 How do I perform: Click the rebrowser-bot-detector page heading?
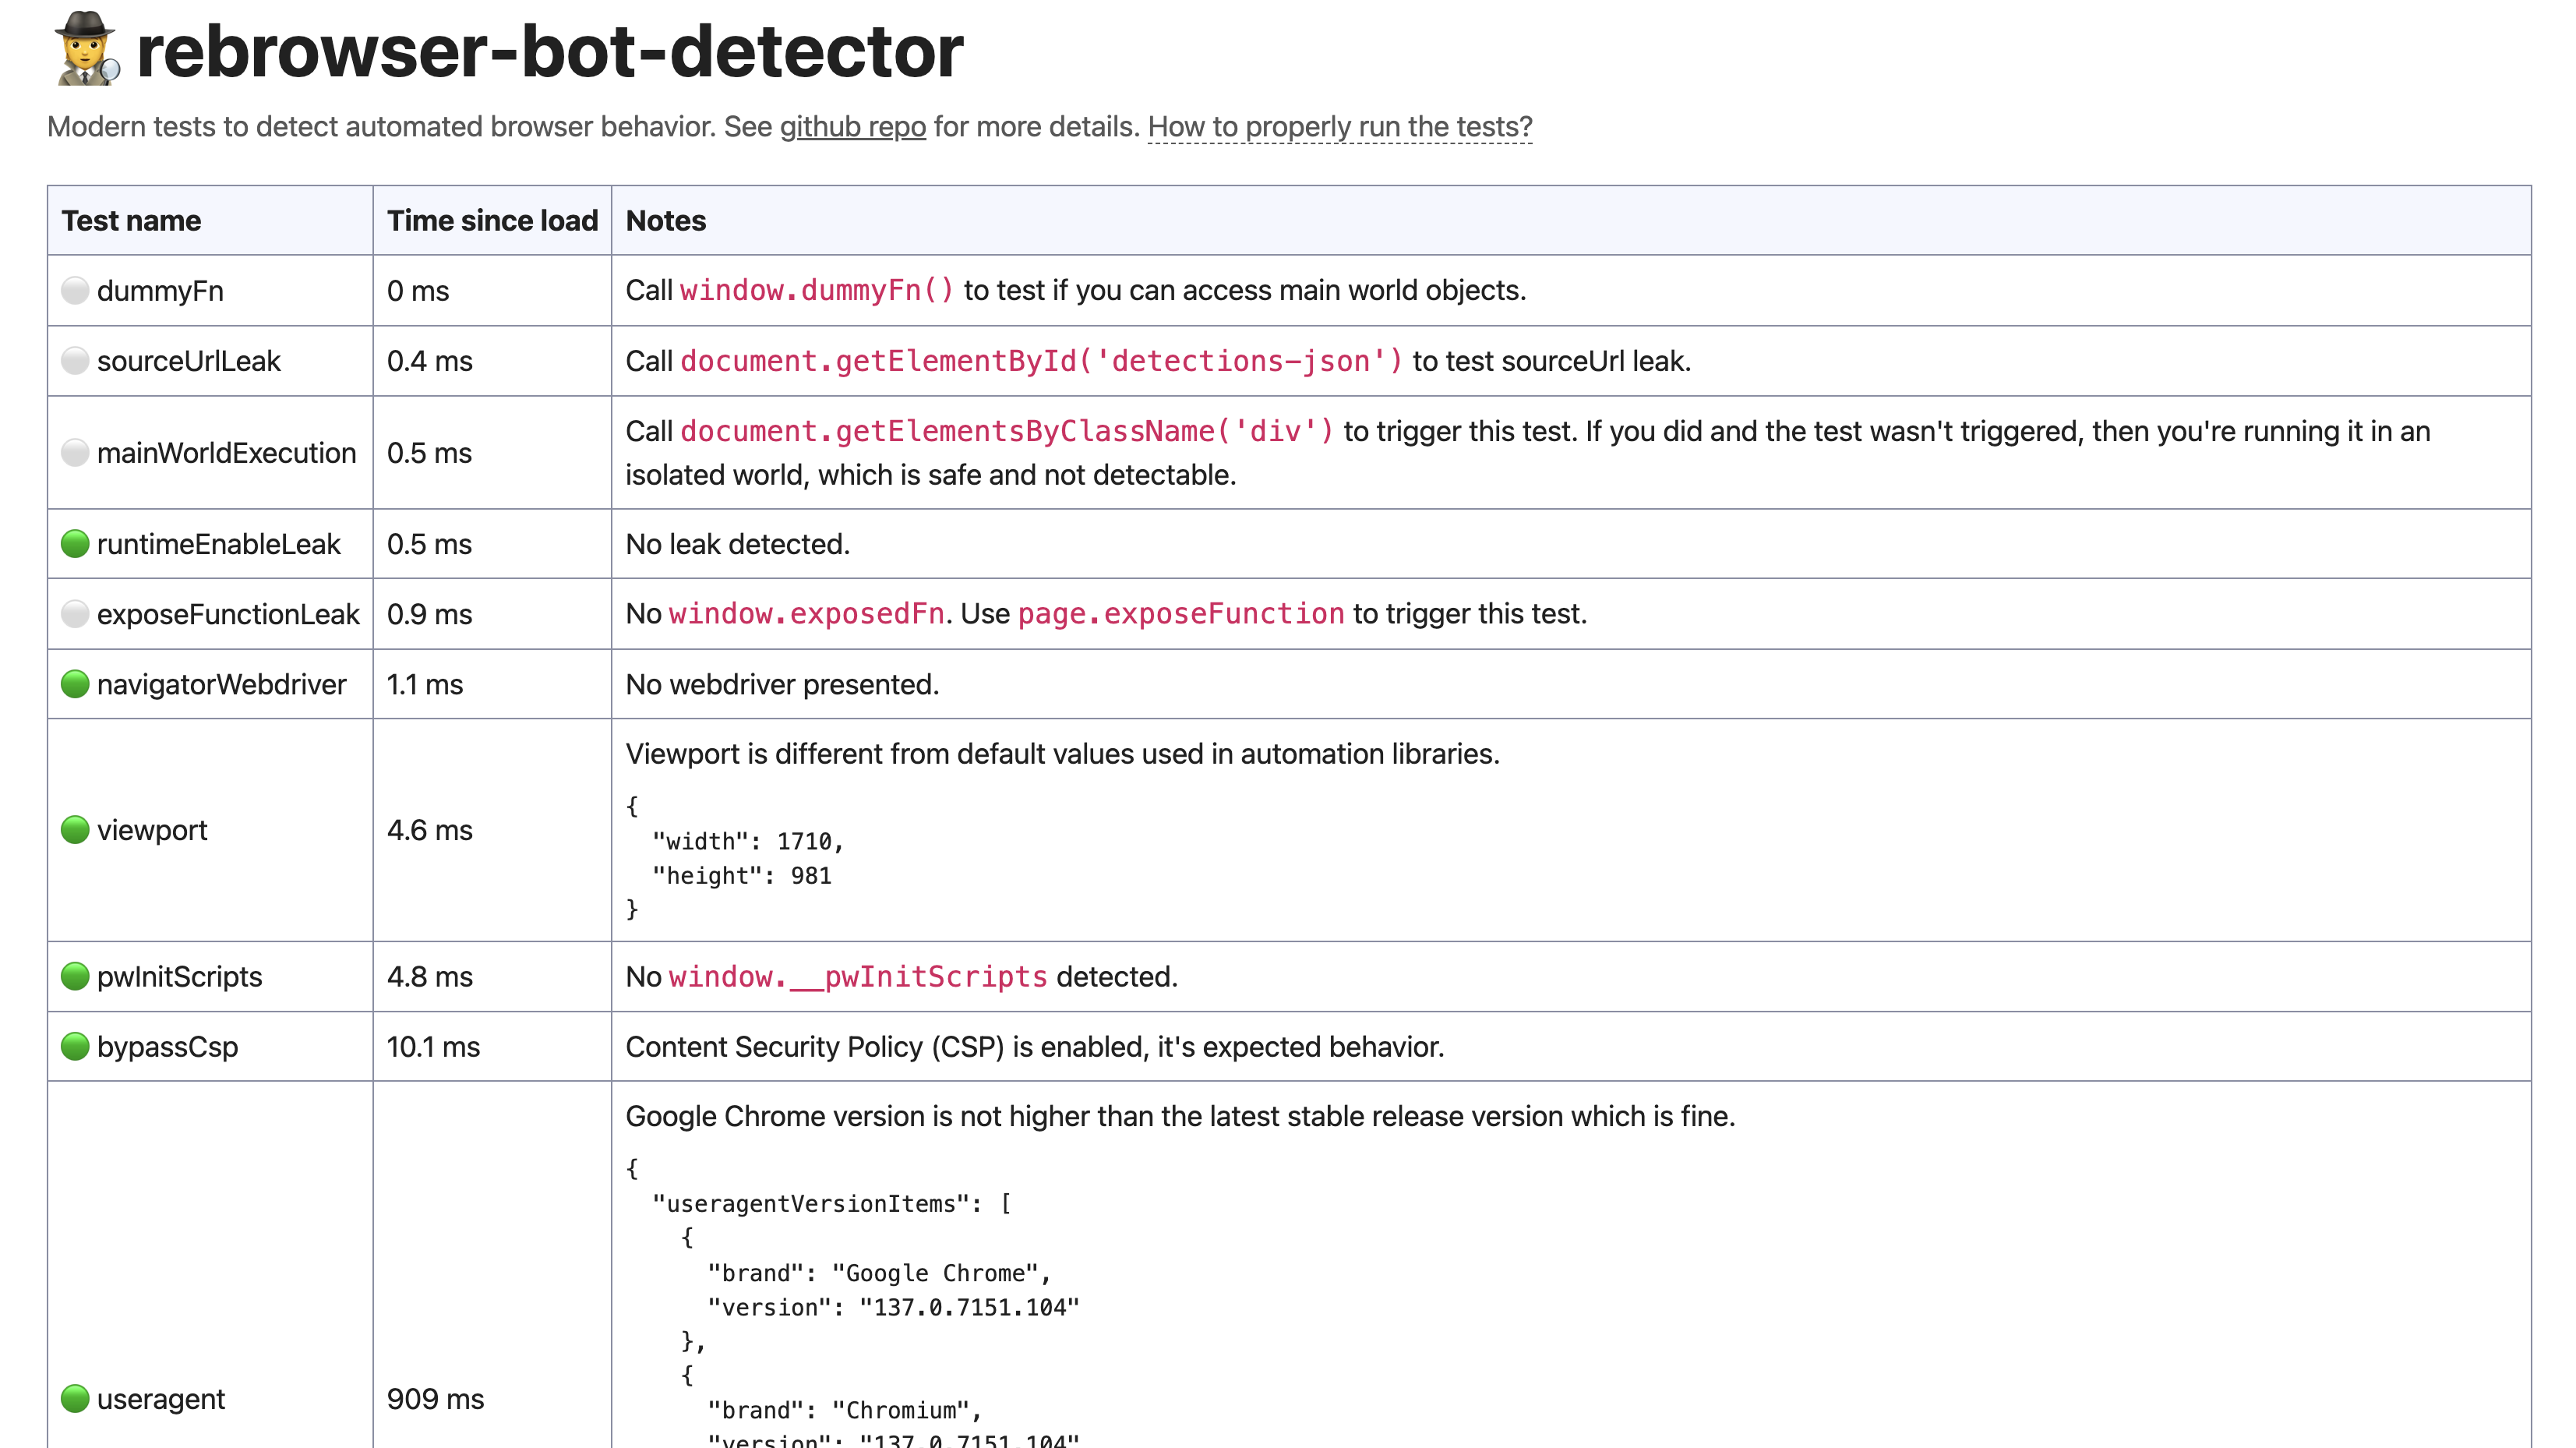[549, 50]
